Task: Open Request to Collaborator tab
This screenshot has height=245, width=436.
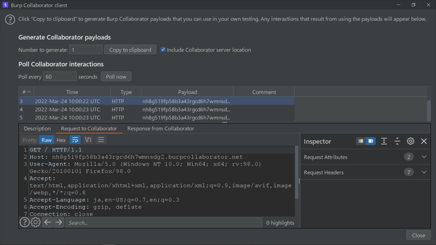Action: (x=89, y=128)
